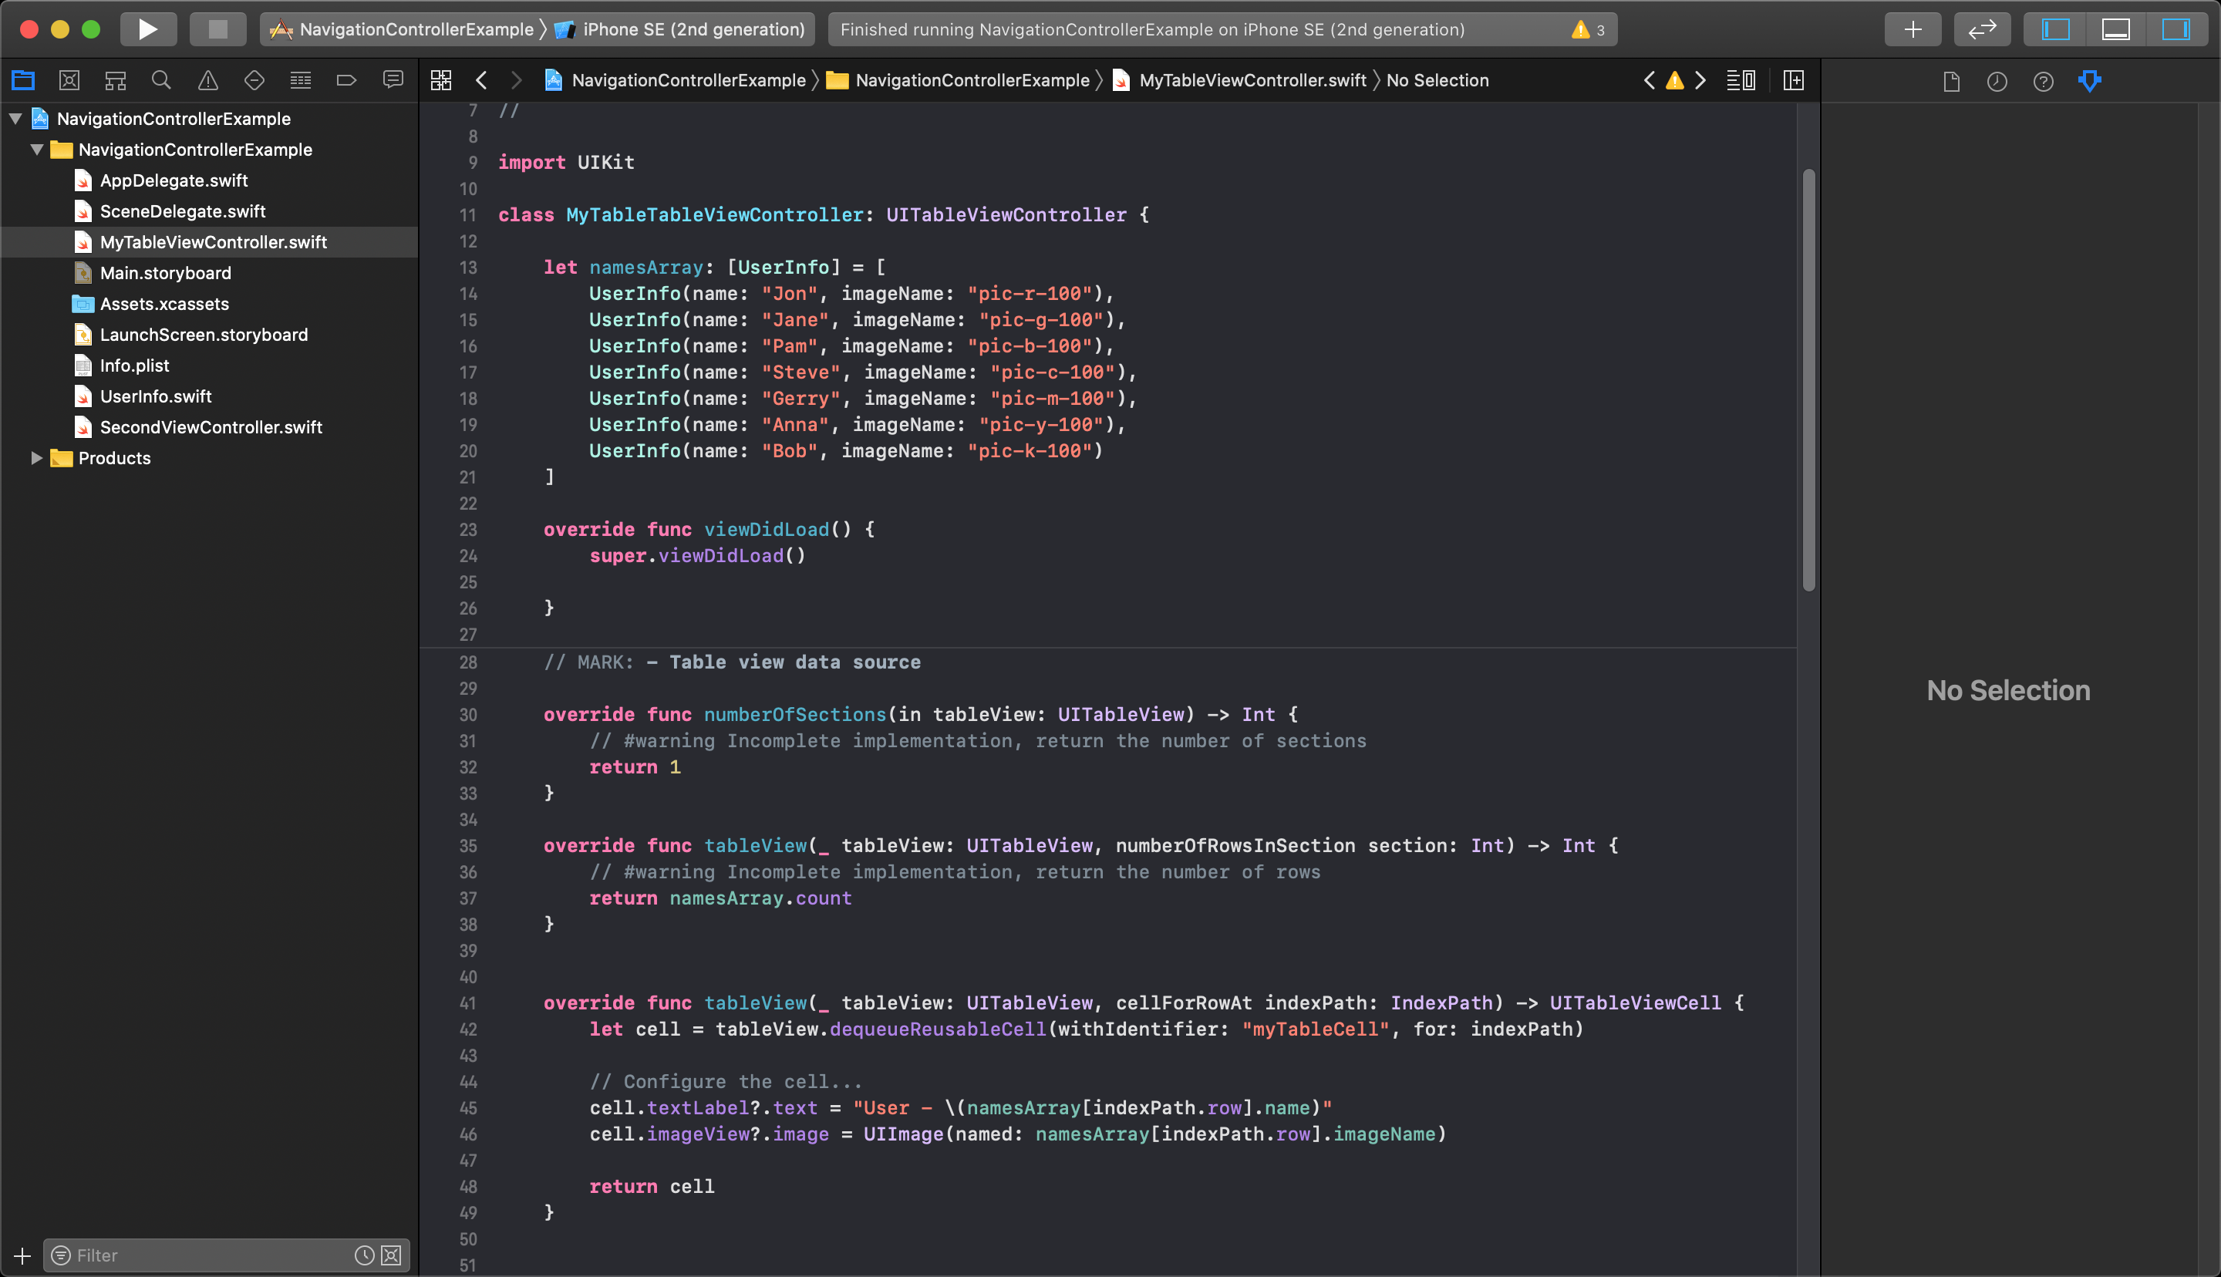Viewport: 2221px width, 1277px height.
Task: Open the Debug navigator
Action: pyautogui.click(x=301, y=81)
